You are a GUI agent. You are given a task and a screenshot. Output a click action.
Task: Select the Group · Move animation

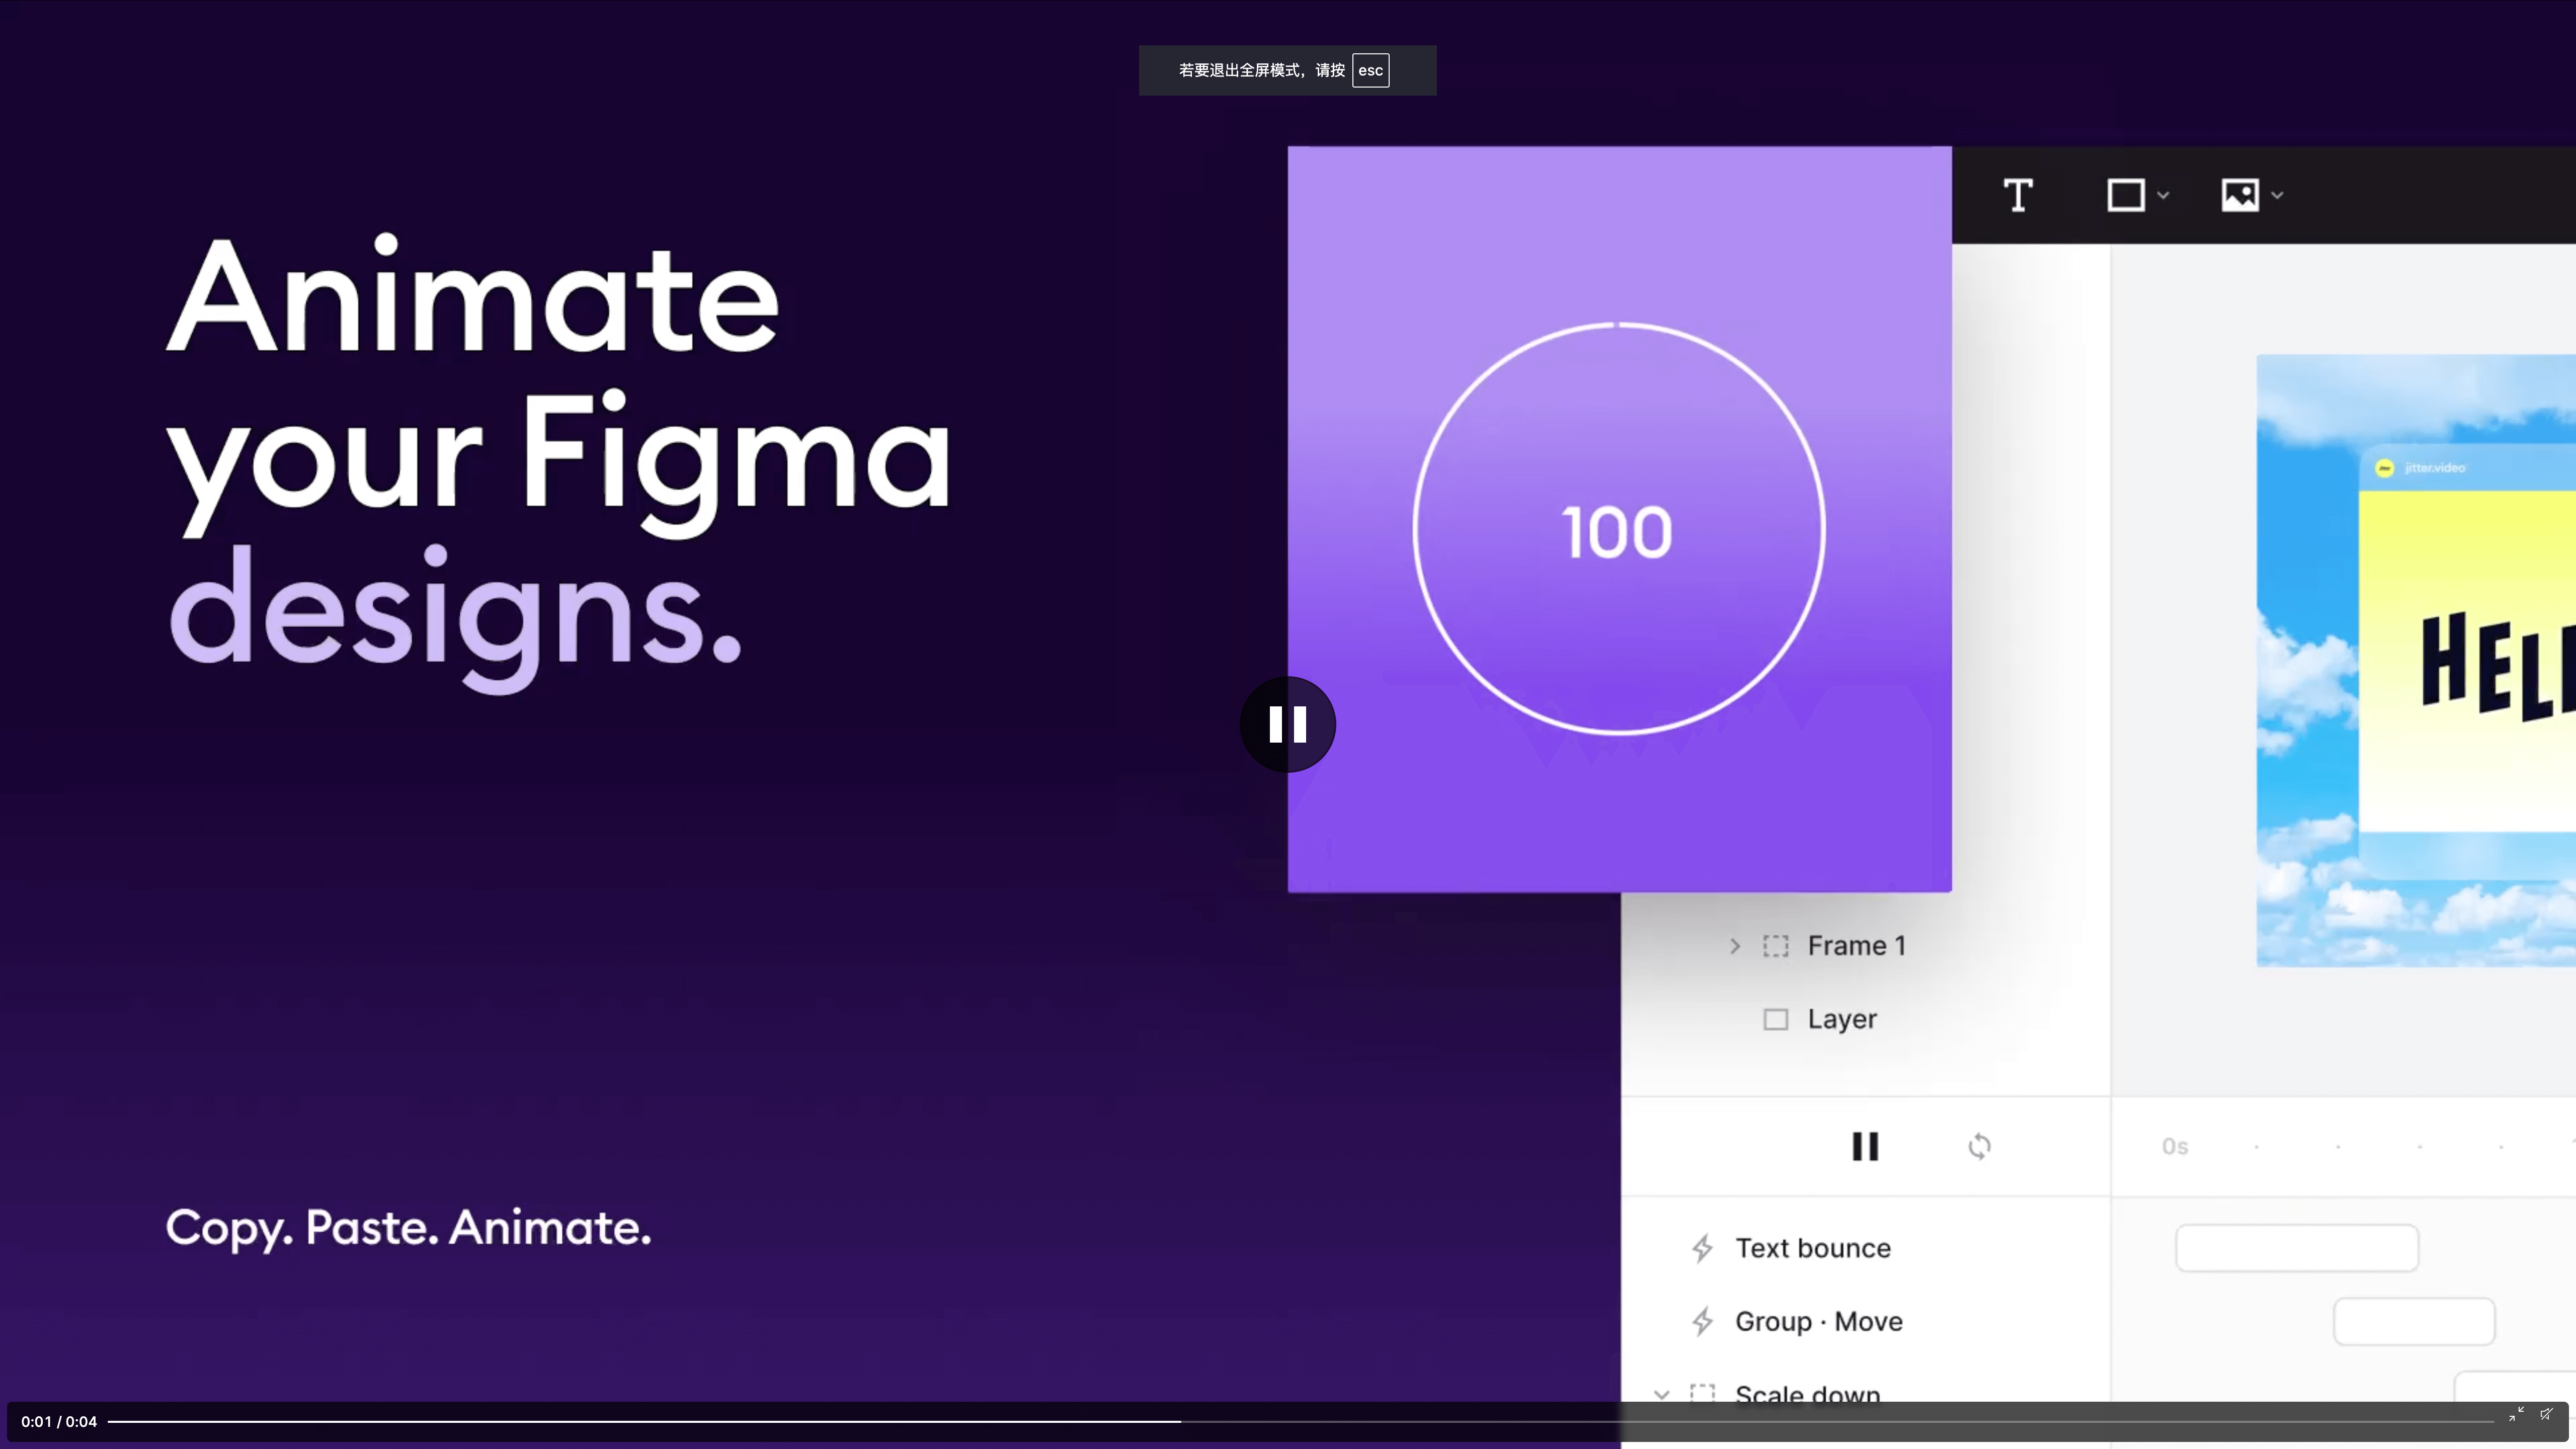[x=1818, y=1321]
